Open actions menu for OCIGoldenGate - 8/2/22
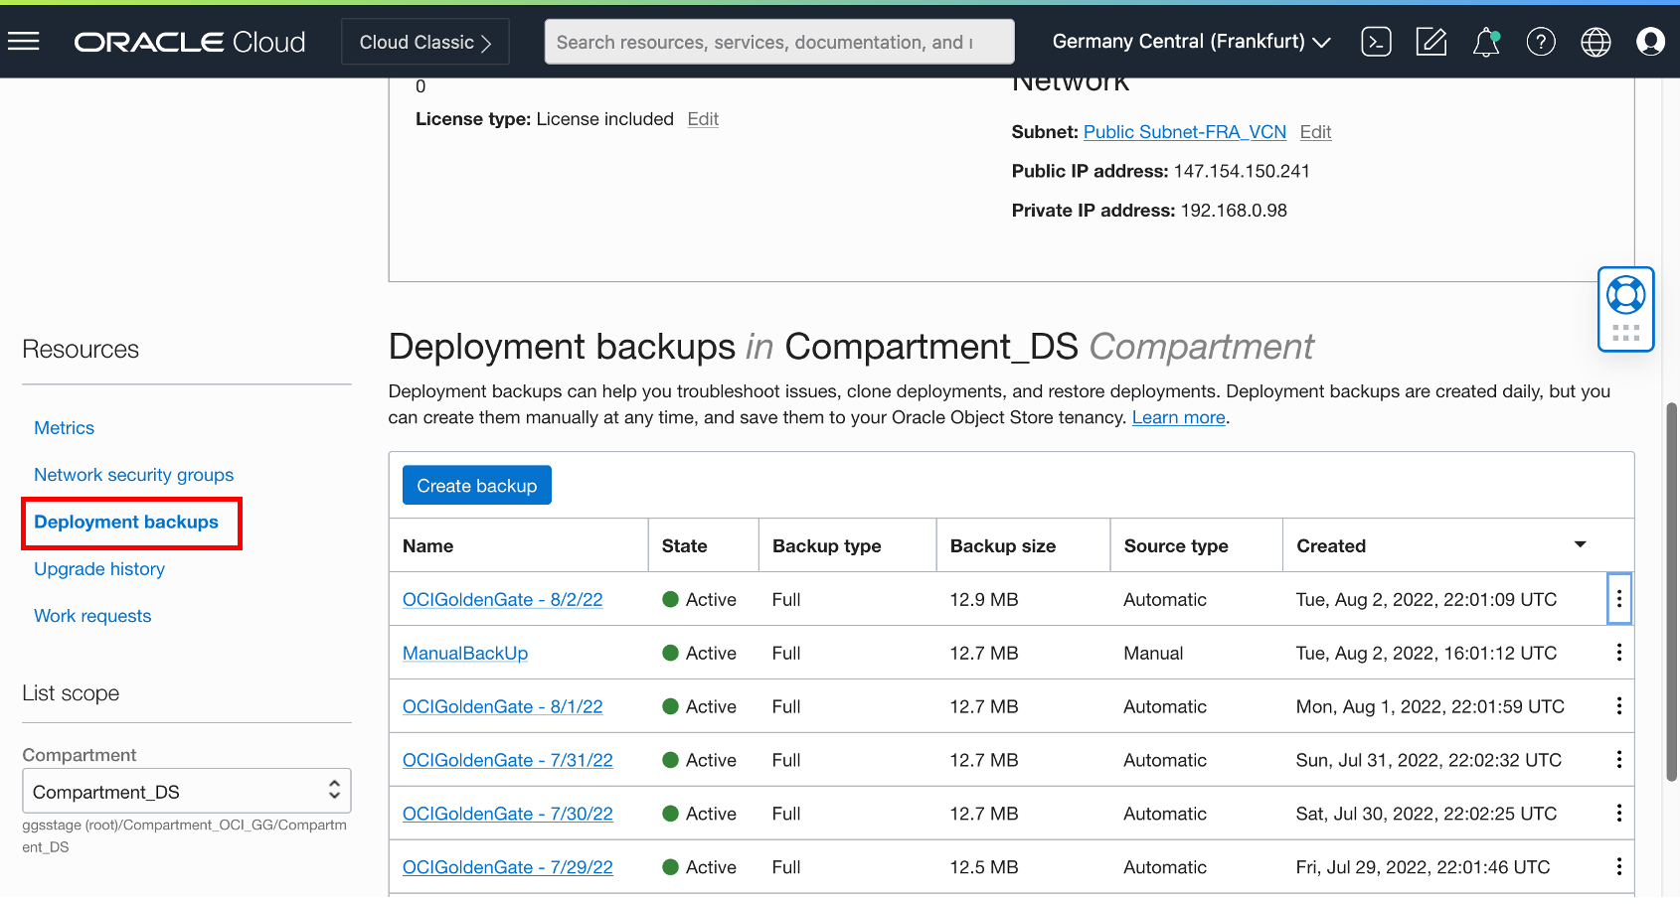The image size is (1680, 904). click(1618, 599)
